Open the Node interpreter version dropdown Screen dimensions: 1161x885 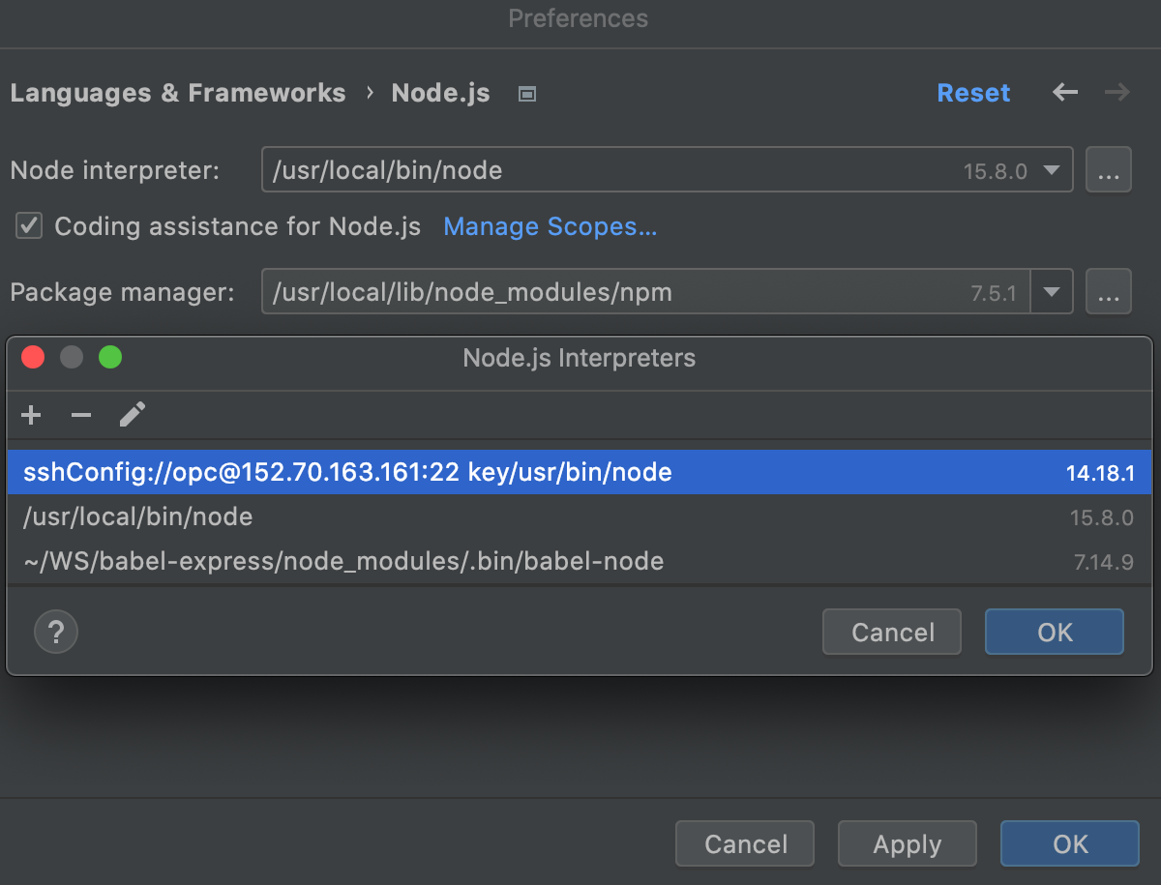pyautogui.click(x=1052, y=169)
